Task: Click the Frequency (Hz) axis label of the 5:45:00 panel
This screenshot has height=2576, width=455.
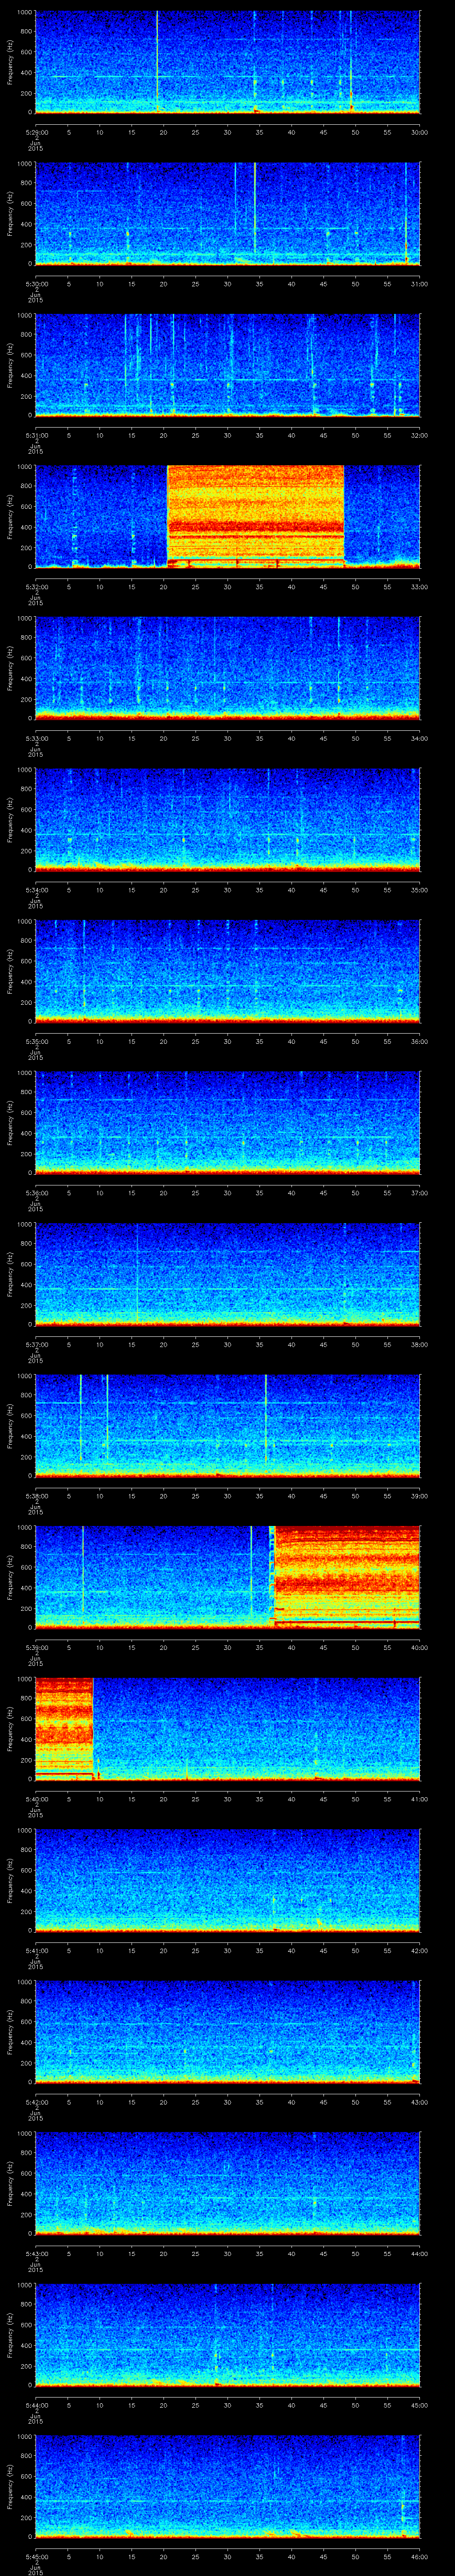Action: [x=11, y=2486]
